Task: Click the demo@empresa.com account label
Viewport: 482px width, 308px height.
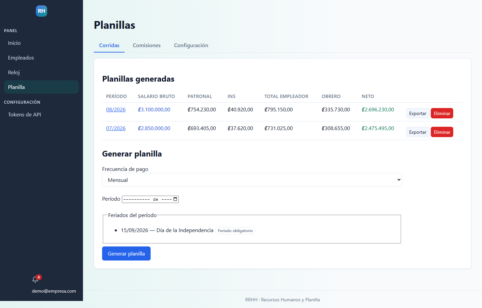Action: coord(54,291)
